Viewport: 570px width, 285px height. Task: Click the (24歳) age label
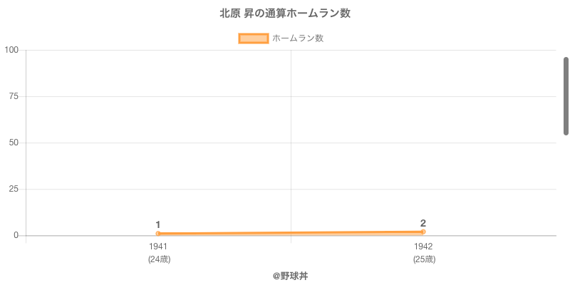tap(159, 259)
